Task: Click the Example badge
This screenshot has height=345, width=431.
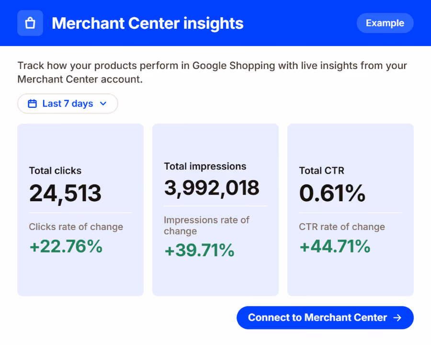Action: pos(385,23)
